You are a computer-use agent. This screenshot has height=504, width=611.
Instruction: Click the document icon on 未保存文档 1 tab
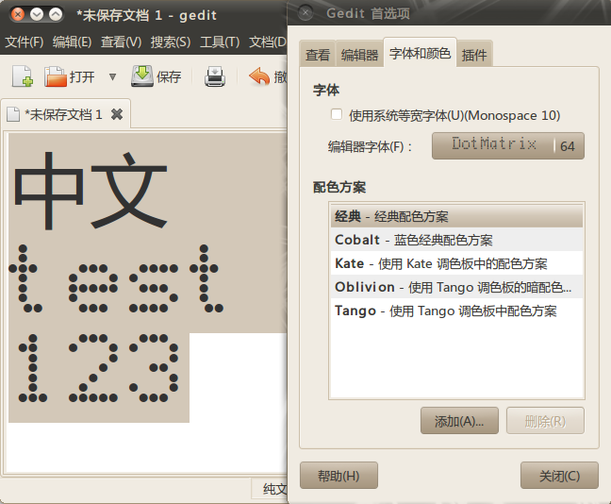(13, 114)
